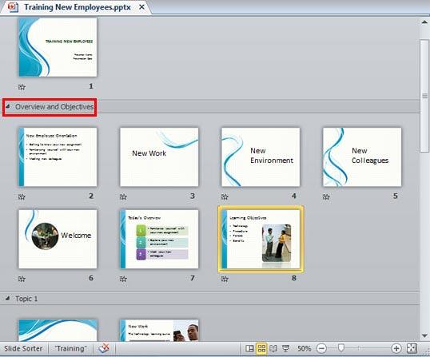430x357 pixels.
Task: Click the animation star icon under slide 6
Action: [x=22, y=279]
